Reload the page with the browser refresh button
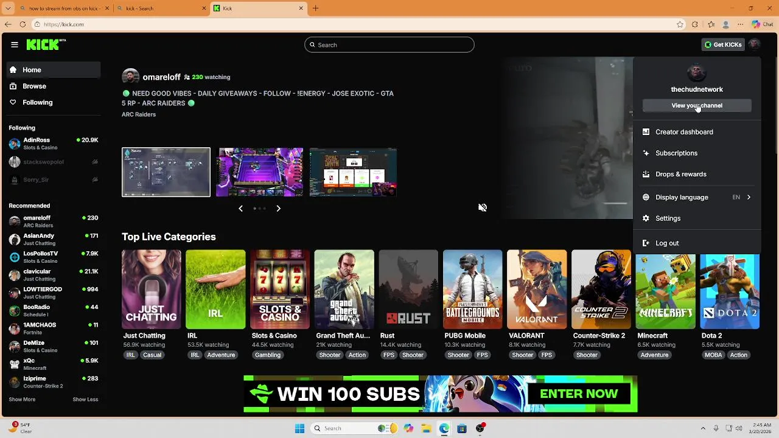 23,24
